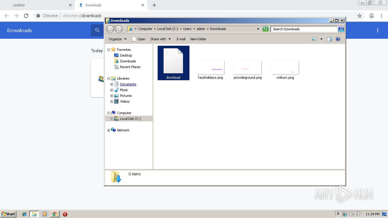Open Chrome downloads page more menu

[x=378, y=30]
